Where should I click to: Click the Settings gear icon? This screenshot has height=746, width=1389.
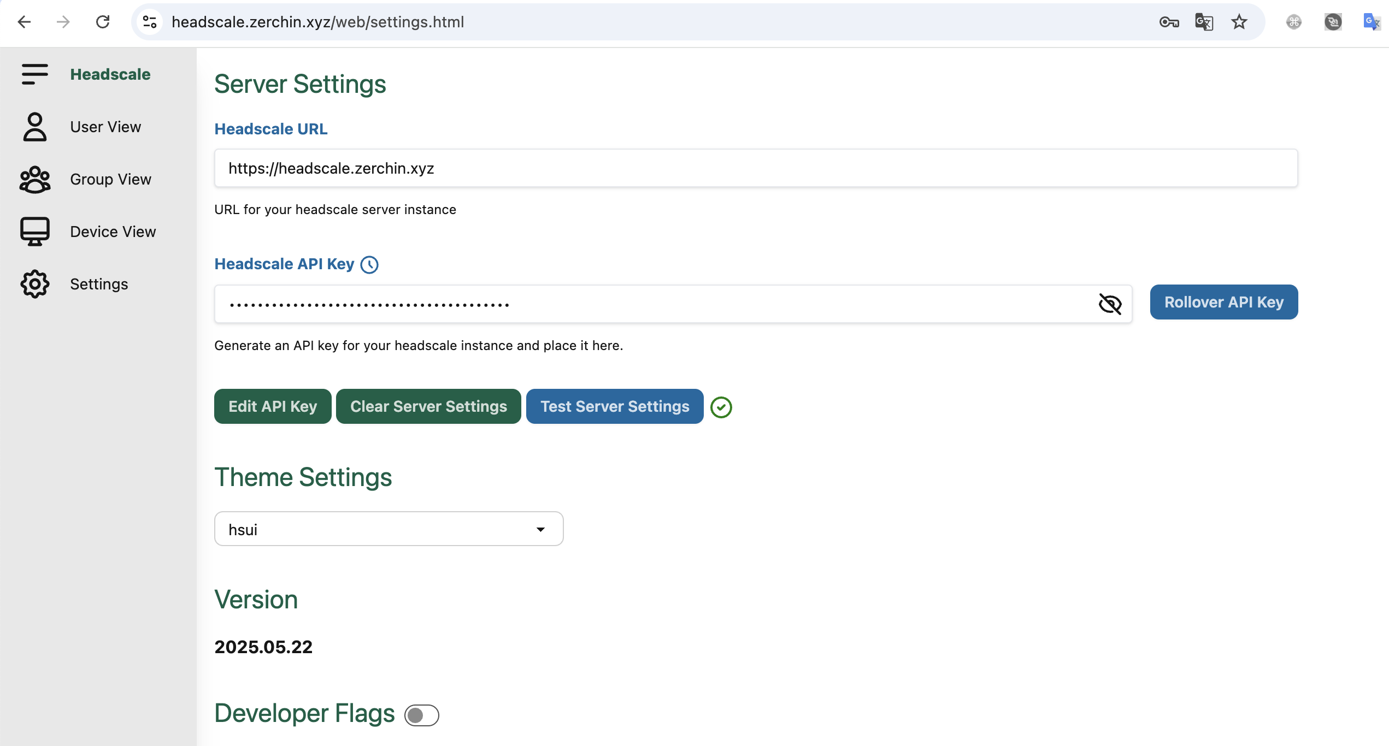(35, 284)
